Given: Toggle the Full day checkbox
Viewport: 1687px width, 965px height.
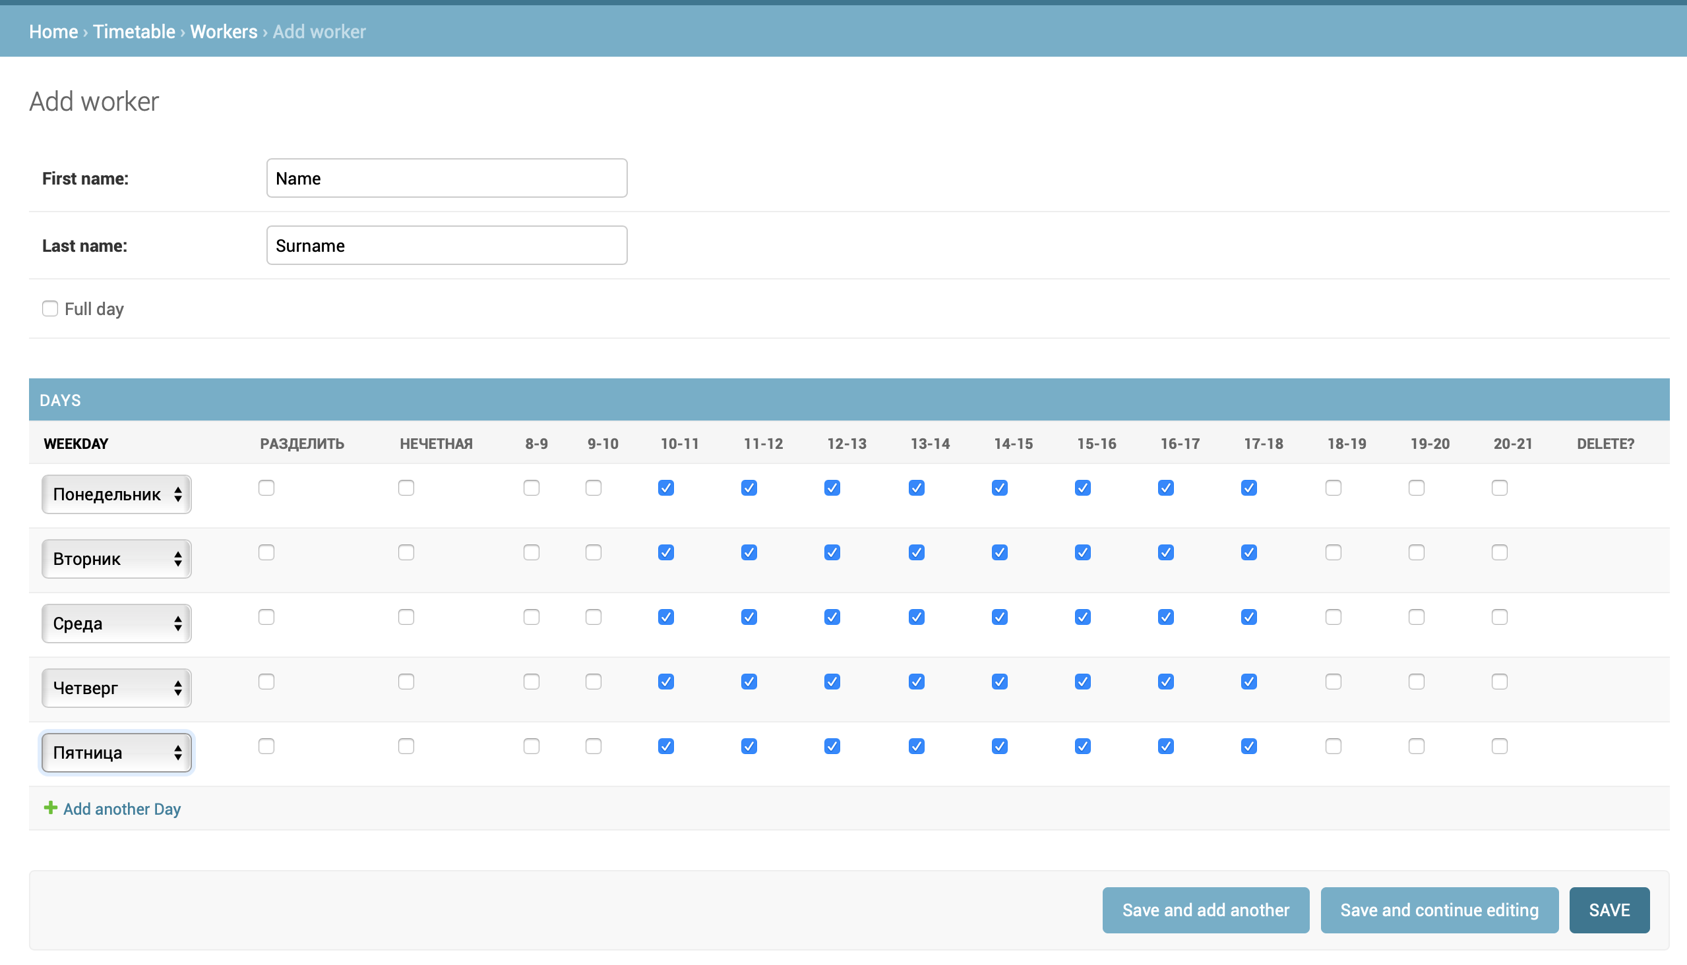Looking at the screenshot, I should coord(49,308).
